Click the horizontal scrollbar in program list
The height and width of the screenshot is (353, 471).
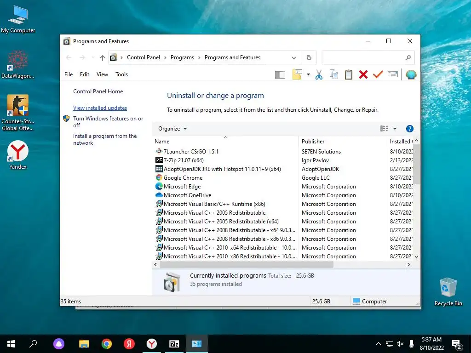click(x=247, y=265)
